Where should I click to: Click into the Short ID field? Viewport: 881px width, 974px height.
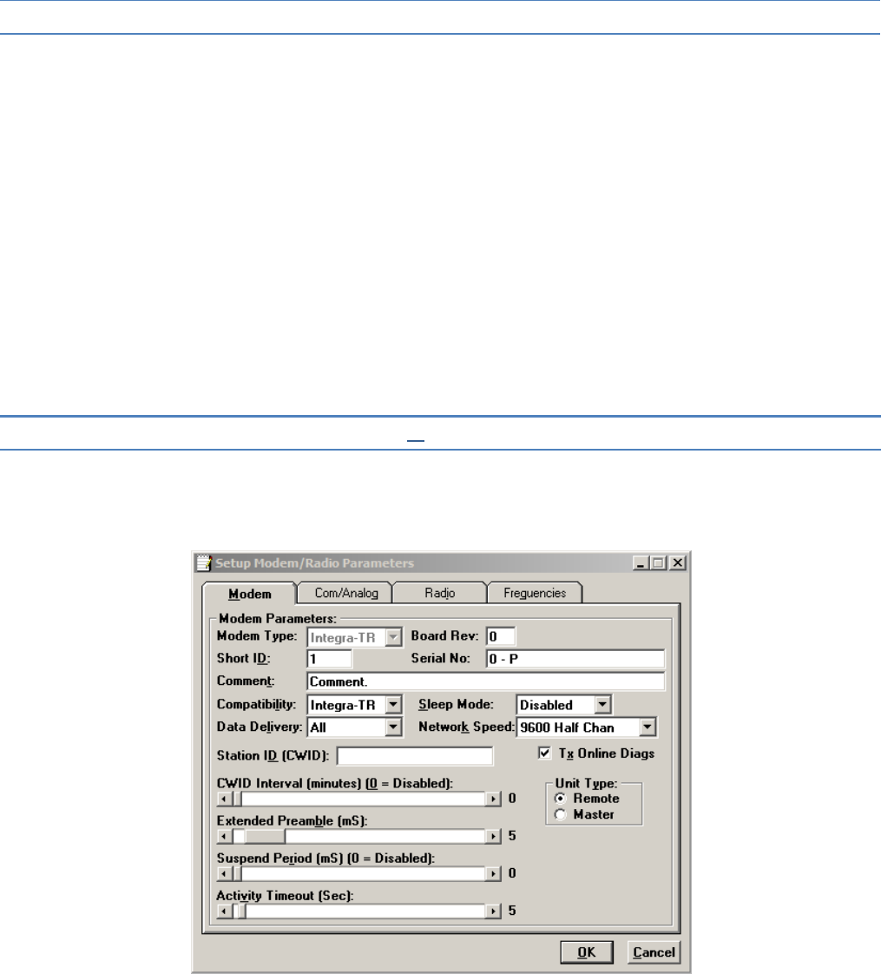click(329, 658)
